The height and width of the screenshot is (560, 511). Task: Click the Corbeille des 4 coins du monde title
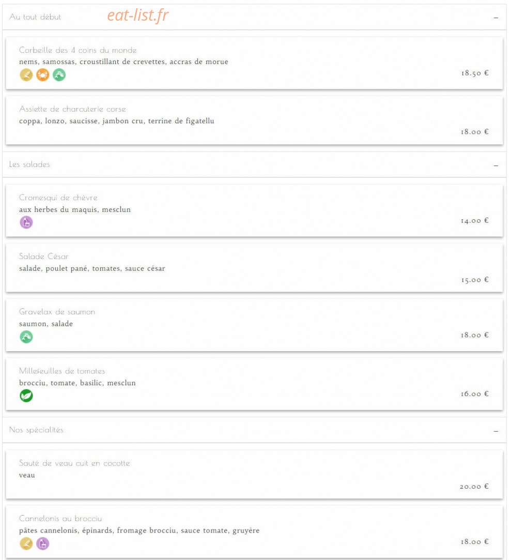pos(78,50)
